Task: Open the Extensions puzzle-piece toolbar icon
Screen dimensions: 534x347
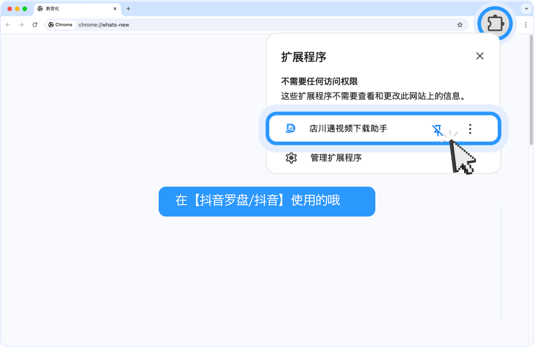Action: tap(495, 24)
